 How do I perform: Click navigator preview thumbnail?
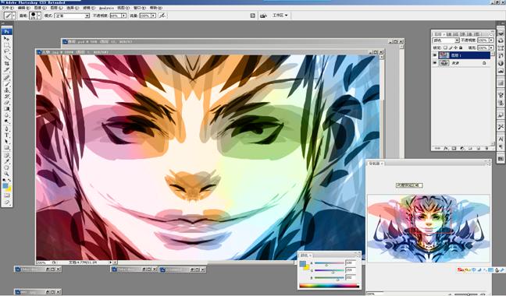pyautogui.click(x=429, y=227)
